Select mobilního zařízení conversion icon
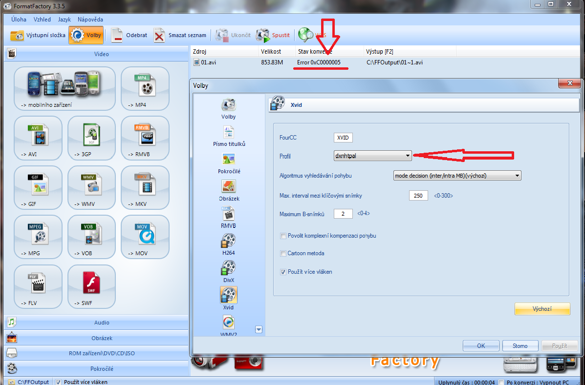This screenshot has height=385, width=585. (65, 89)
